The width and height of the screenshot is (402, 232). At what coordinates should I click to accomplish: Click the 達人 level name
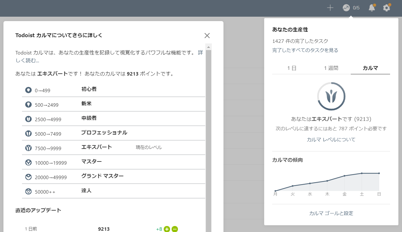pyautogui.click(x=86, y=190)
